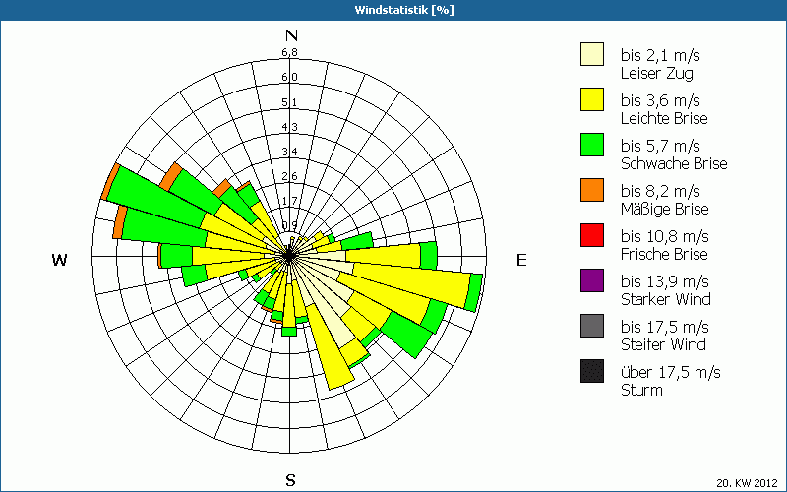
Task: Click the S compass label
Action: click(x=290, y=480)
